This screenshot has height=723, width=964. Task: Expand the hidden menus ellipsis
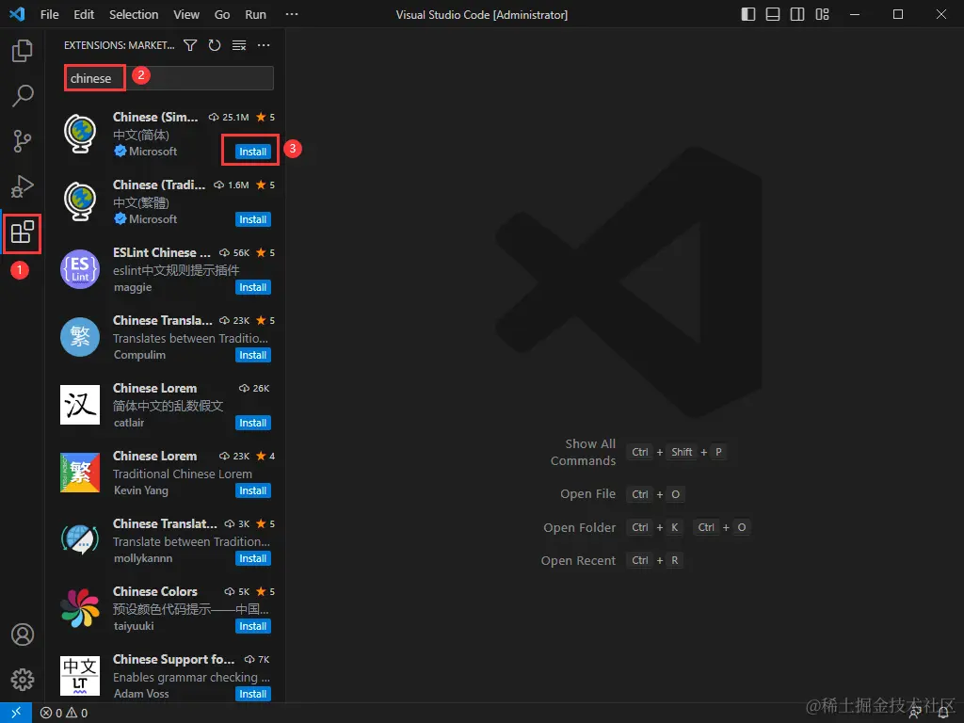pyautogui.click(x=292, y=14)
